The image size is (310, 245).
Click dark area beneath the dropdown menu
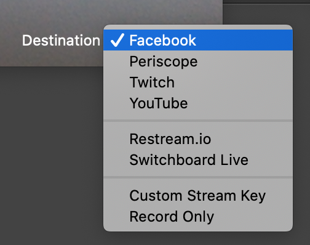tap(198, 238)
